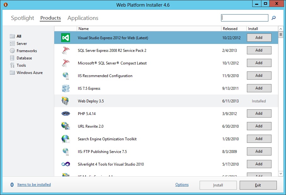Click the IIS 7.5 Express icon
This screenshot has height=195, width=286.
tap(66, 88)
